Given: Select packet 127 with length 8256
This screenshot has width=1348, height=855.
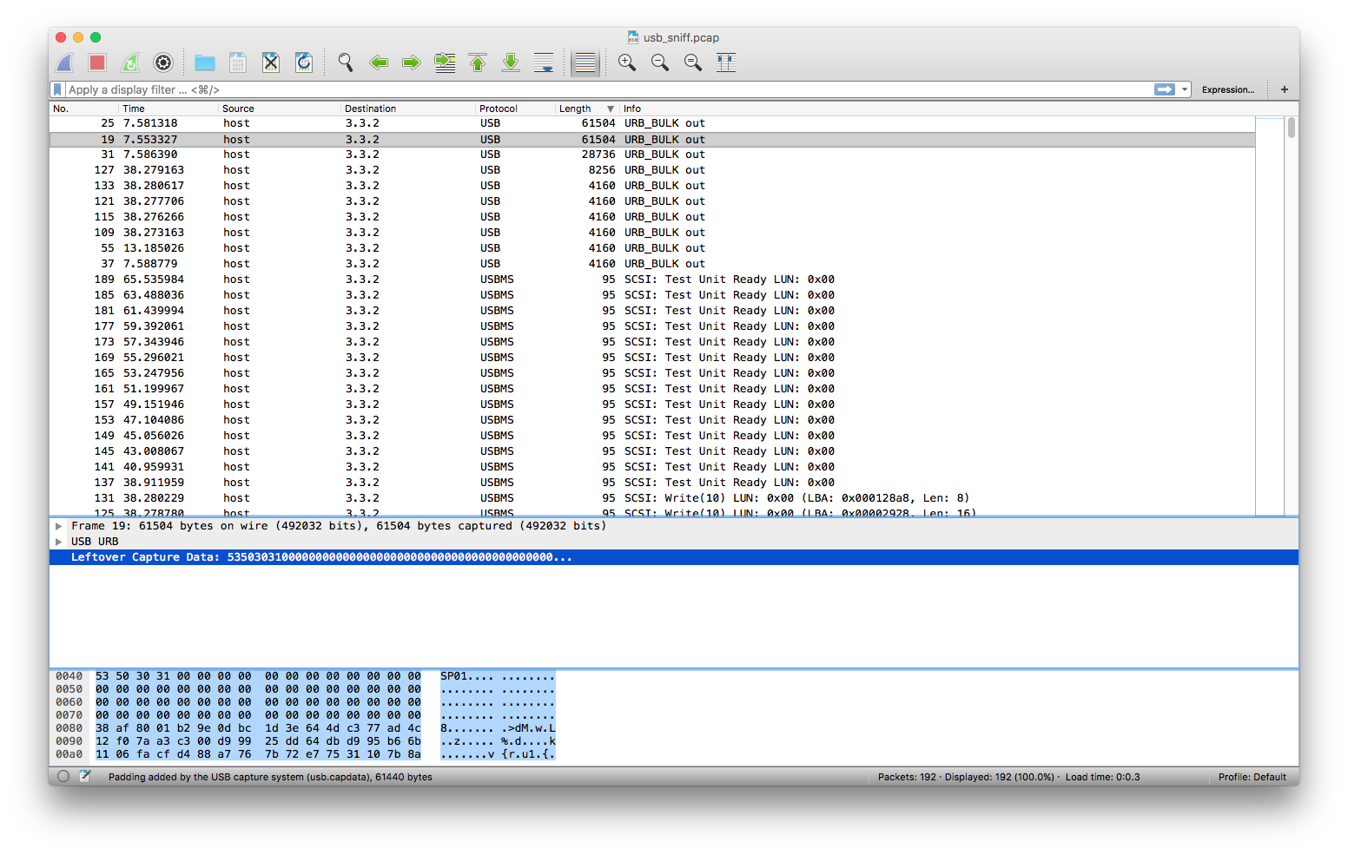Looking at the screenshot, I should pyautogui.click(x=652, y=170).
